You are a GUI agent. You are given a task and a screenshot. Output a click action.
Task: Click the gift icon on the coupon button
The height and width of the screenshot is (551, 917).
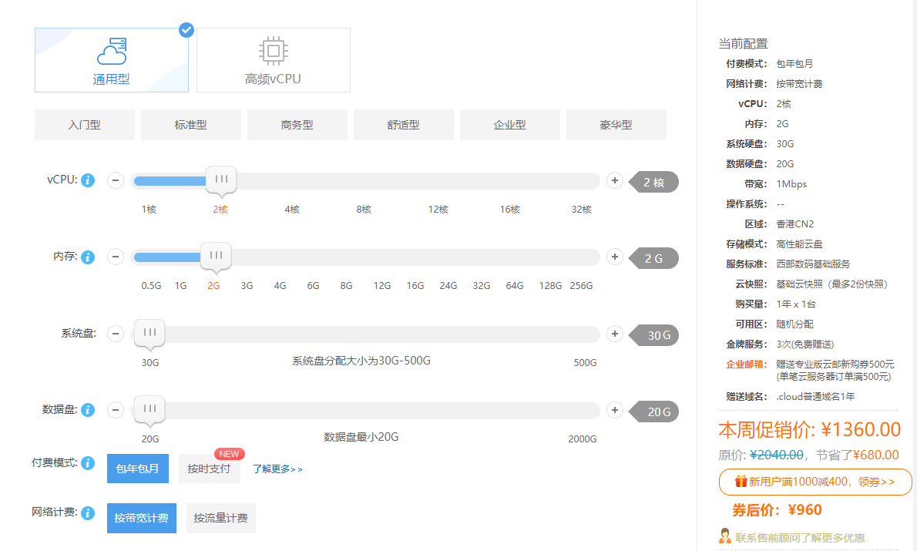point(741,482)
